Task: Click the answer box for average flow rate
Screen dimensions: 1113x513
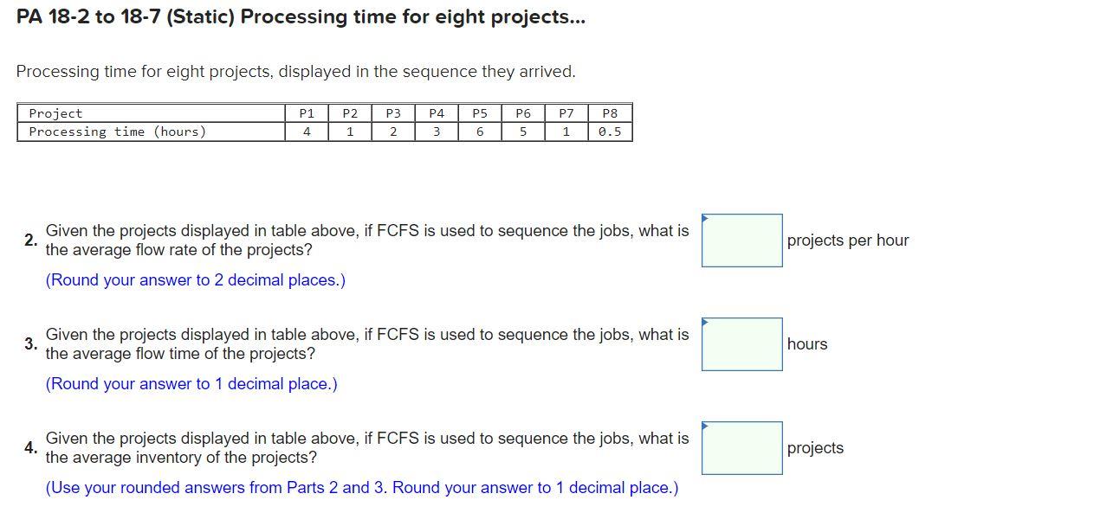Action: pyautogui.click(x=742, y=240)
